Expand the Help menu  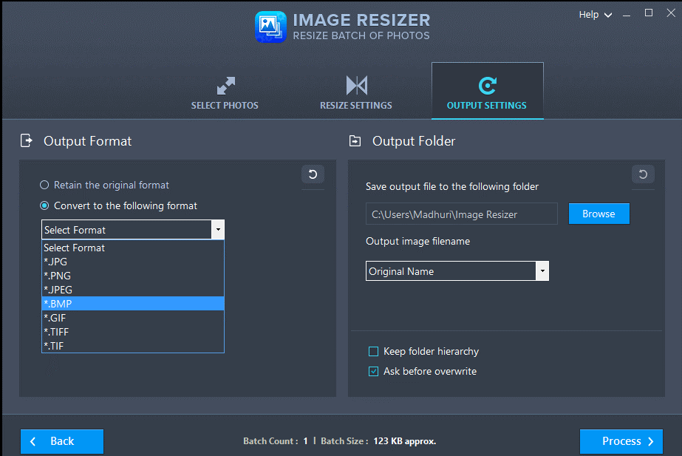[x=595, y=14]
